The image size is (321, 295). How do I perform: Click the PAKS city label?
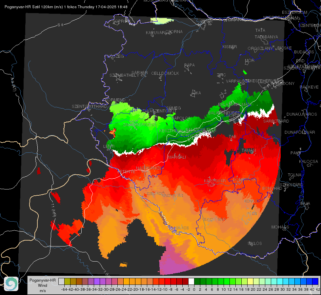[295, 153]
